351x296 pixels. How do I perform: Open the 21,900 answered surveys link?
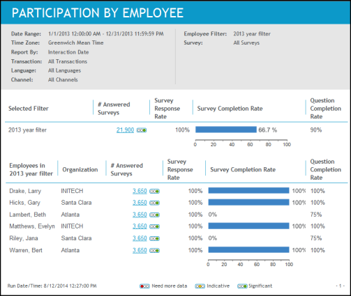tap(125, 130)
